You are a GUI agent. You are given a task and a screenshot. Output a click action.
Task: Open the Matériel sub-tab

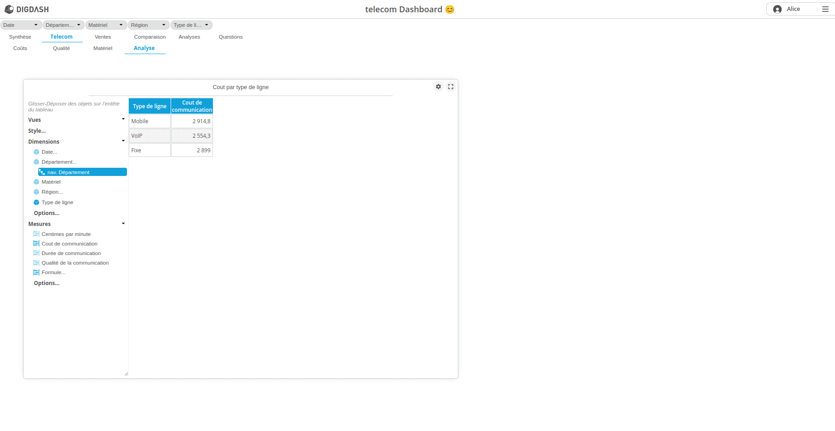pyautogui.click(x=103, y=48)
